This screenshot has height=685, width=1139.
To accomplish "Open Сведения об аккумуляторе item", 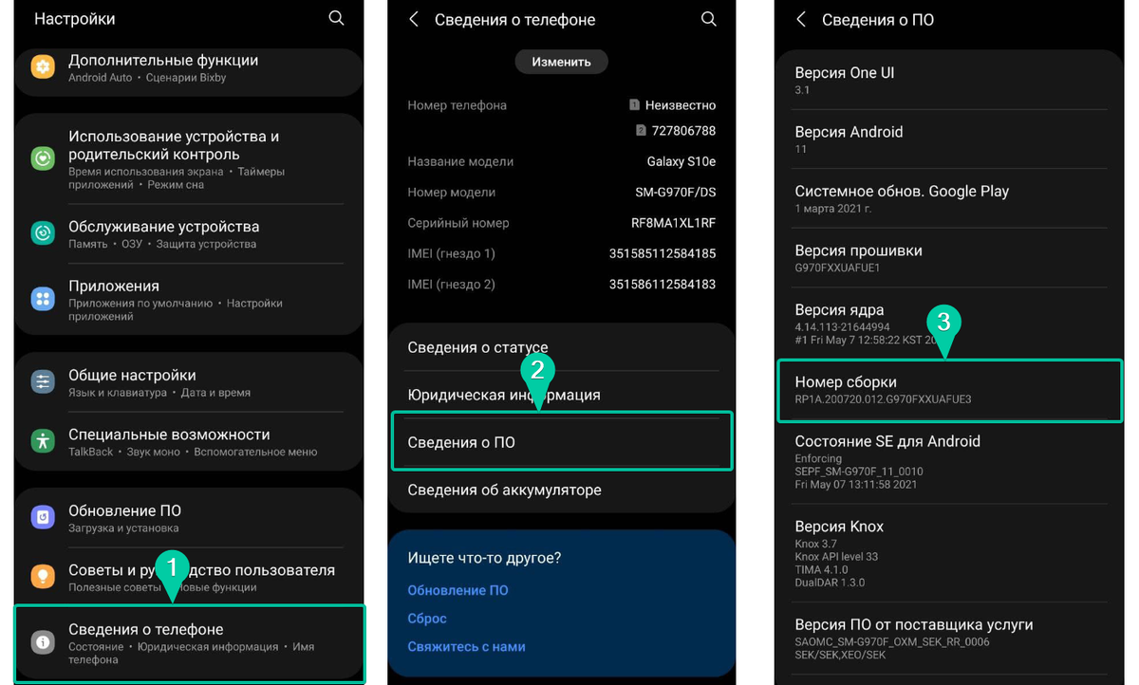I will 562,490.
